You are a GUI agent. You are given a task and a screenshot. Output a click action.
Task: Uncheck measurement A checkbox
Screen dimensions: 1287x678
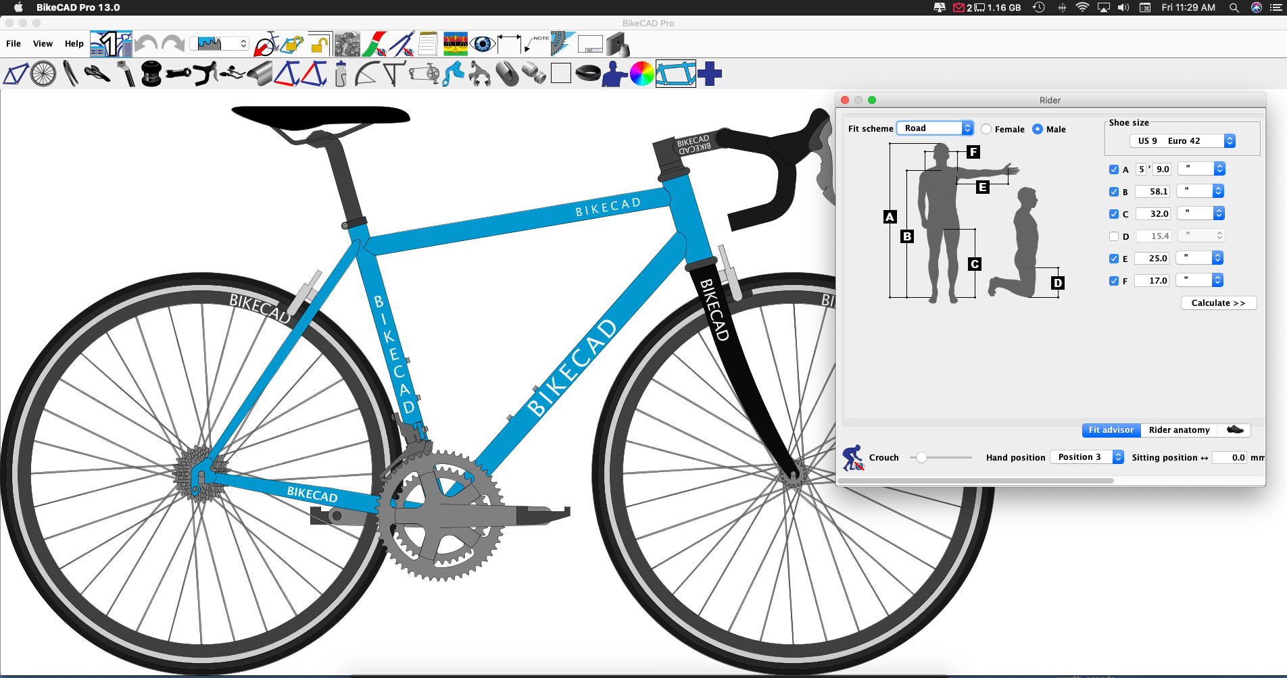(x=1114, y=169)
